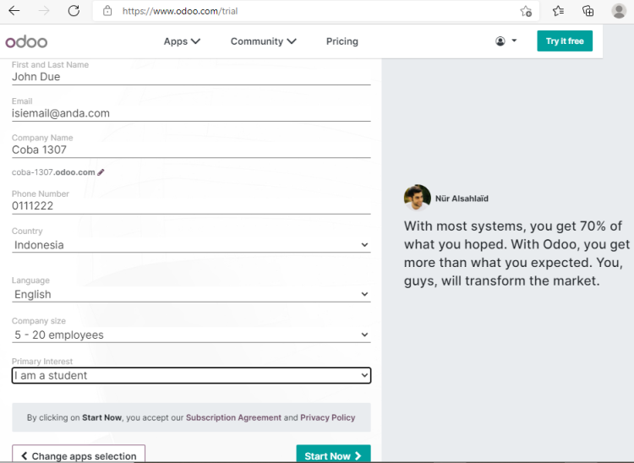634x463 pixels.
Task: Click the name Nür Alsahlaïd
Action: pos(462,199)
